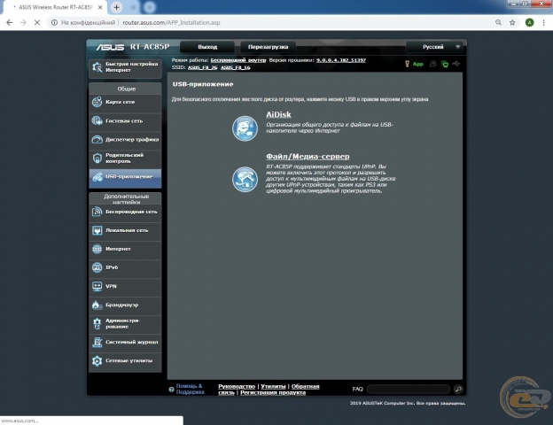
Task: Open AiDisk globe icon
Action: click(x=245, y=128)
